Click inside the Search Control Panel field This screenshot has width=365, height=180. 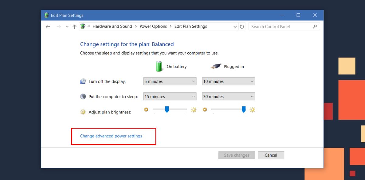(280, 26)
